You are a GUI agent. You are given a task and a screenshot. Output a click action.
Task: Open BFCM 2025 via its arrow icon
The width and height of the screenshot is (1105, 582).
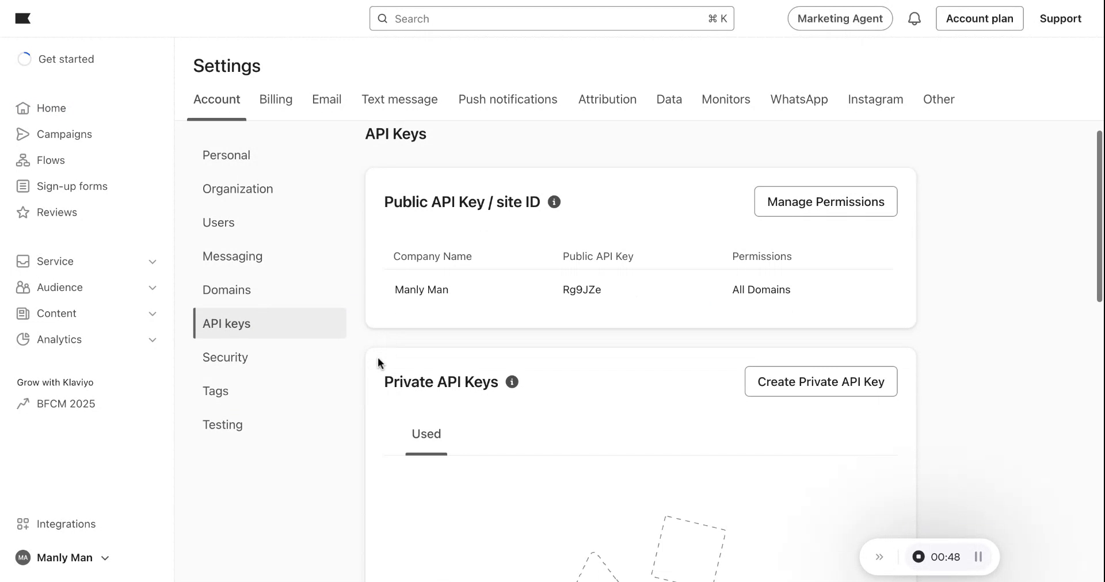22,403
